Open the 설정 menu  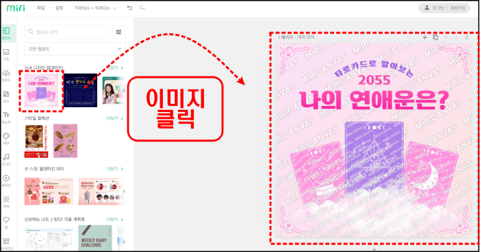tap(59, 8)
